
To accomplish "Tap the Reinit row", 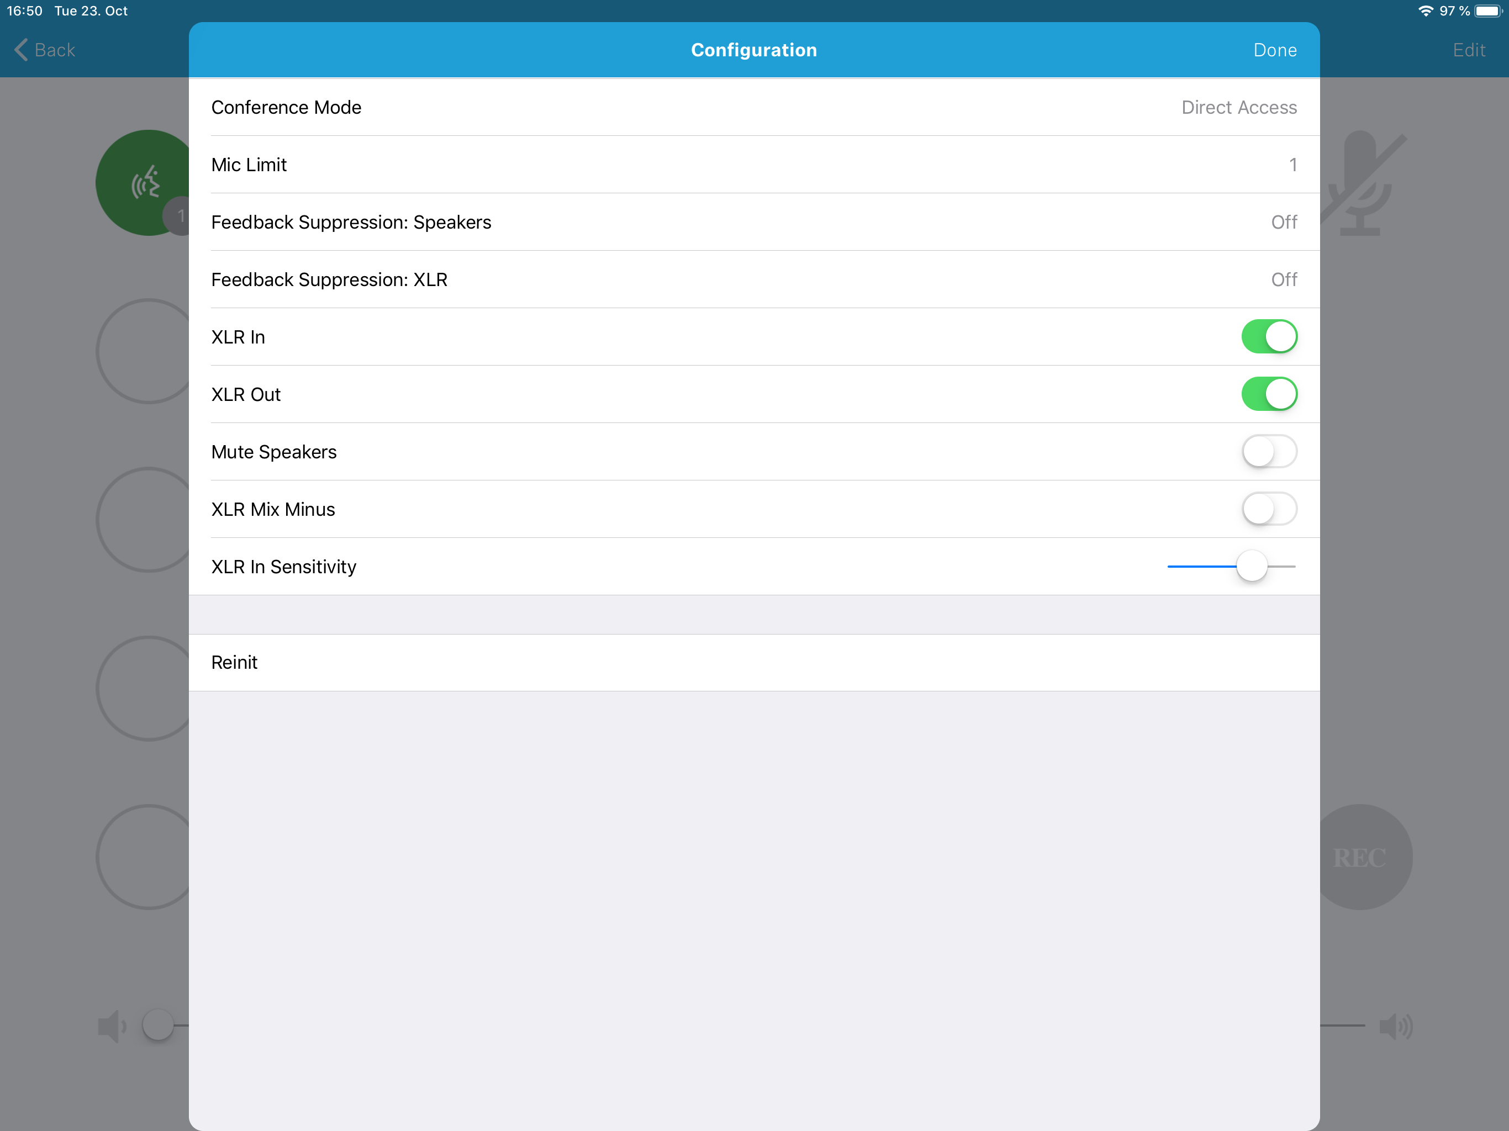I will coord(754,662).
